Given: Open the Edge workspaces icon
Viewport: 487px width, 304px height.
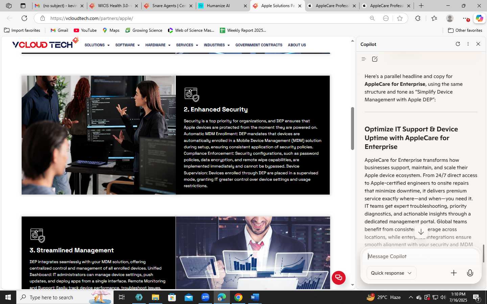Looking at the screenshot, I should click(9, 6).
